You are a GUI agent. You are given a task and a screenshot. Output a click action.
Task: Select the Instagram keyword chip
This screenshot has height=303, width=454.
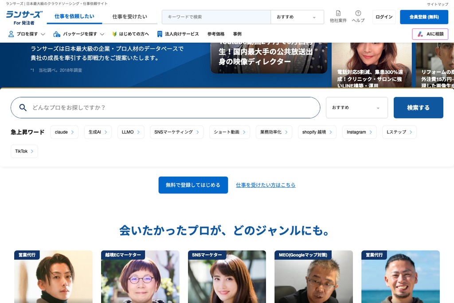[x=359, y=132]
